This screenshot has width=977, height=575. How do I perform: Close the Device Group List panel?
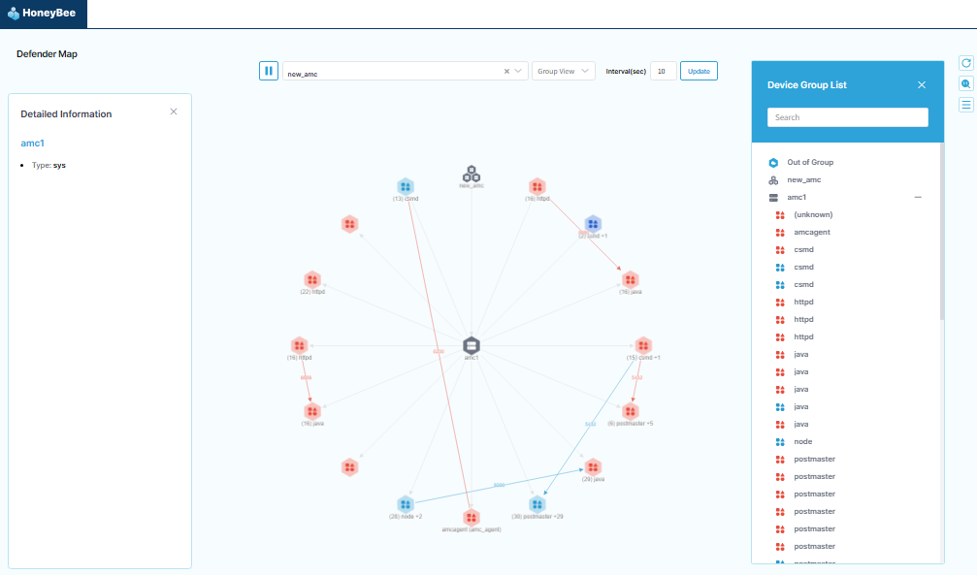922,84
